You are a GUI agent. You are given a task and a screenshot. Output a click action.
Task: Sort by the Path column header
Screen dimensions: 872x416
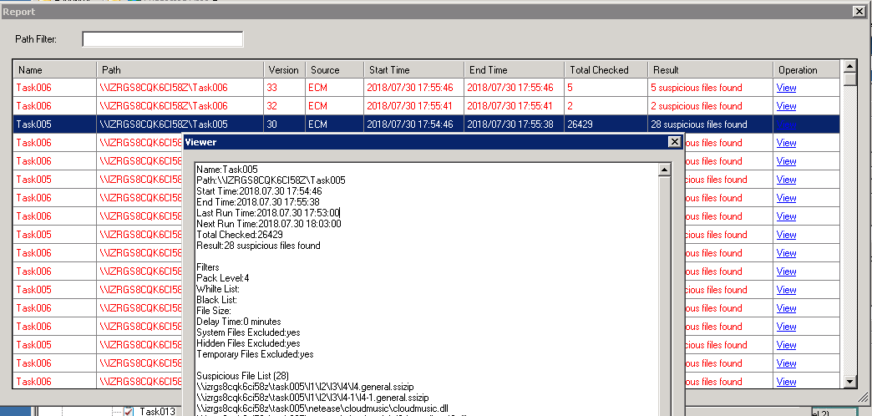(x=180, y=70)
